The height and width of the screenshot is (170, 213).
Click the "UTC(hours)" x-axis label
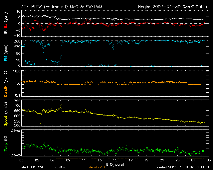(115, 165)
